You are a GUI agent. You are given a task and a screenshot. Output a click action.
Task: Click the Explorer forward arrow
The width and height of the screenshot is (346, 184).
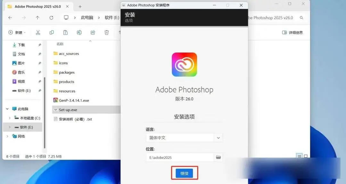tap(24, 18)
